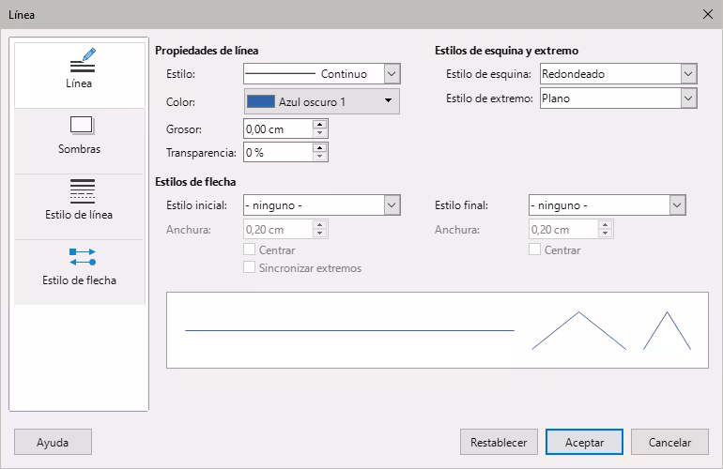Open the Estilo de línea tab icon
723x469 pixels.
[x=83, y=191]
